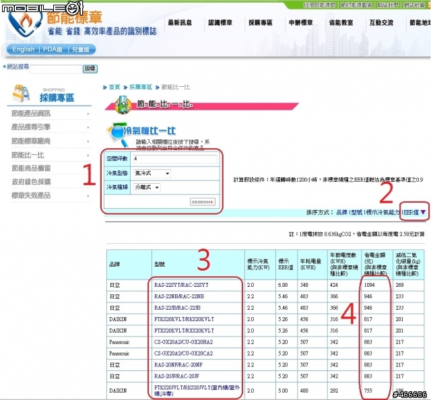Image resolution: width=431 pixels, height=400 pixels.
Task: Click the 節能比一比 mascot icon
Action: coord(123,105)
